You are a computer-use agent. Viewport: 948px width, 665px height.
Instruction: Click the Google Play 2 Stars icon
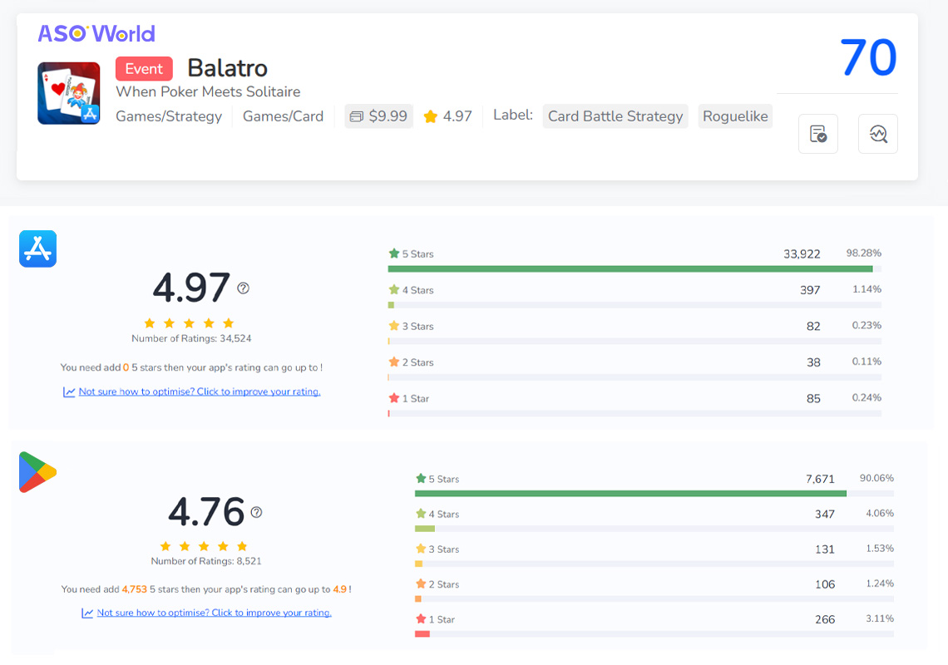[421, 584]
